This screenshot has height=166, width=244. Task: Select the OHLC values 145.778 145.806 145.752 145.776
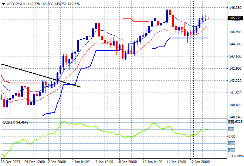tap(54, 4)
